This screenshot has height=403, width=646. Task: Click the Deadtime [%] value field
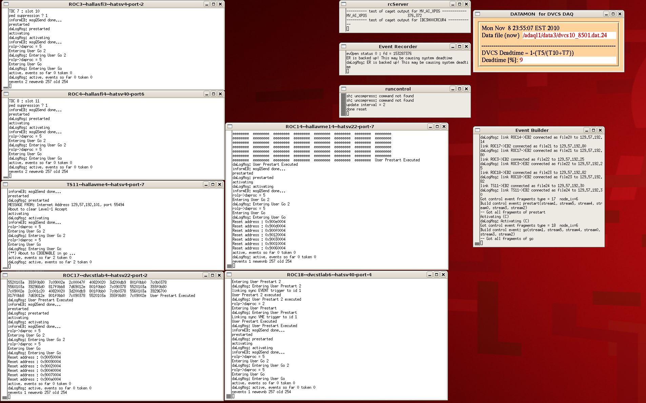568,60
